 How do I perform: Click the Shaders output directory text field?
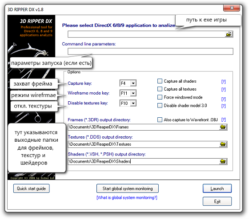tap(144, 161)
